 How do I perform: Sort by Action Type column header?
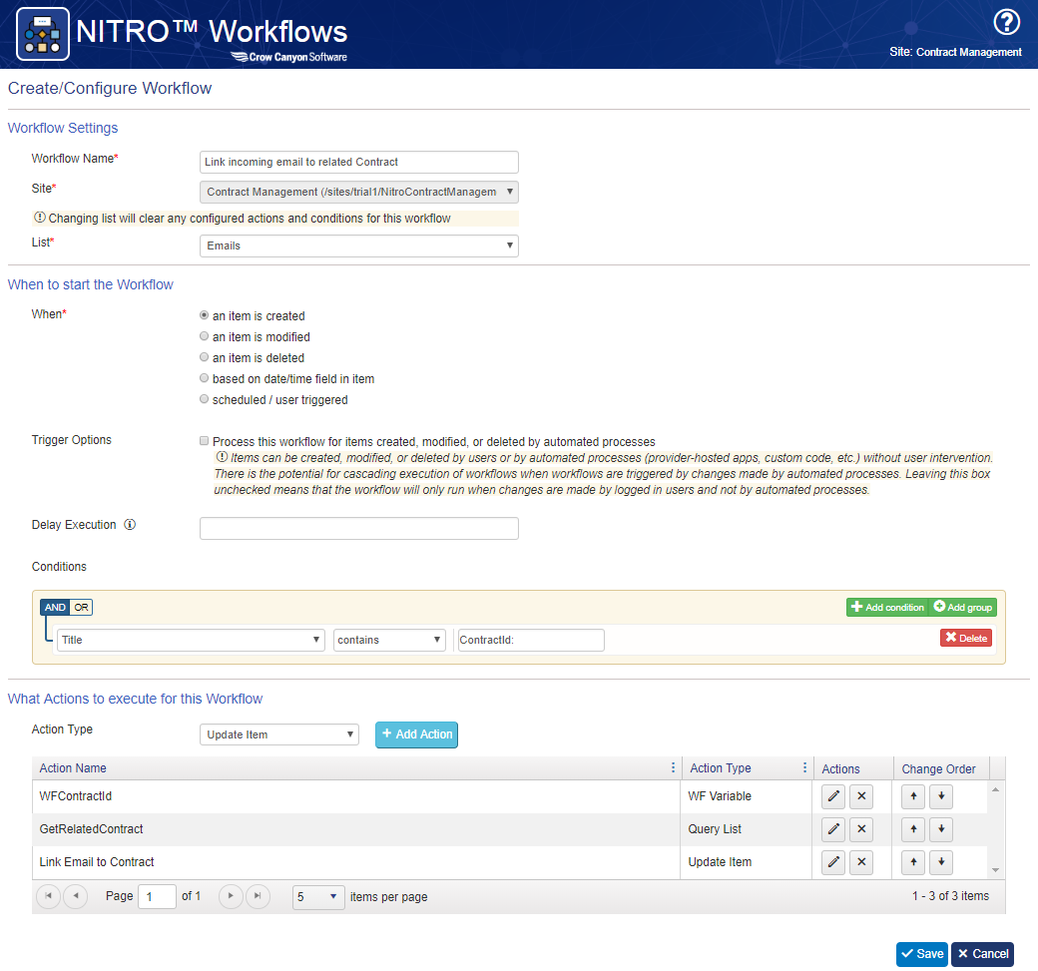(x=721, y=767)
